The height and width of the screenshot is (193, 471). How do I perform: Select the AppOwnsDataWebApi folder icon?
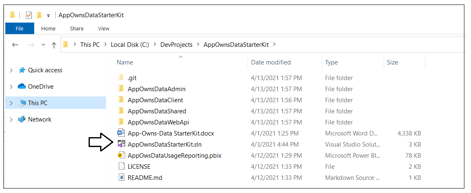[x=121, y=122]
